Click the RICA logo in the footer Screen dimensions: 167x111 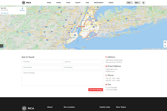coord(28,108)
